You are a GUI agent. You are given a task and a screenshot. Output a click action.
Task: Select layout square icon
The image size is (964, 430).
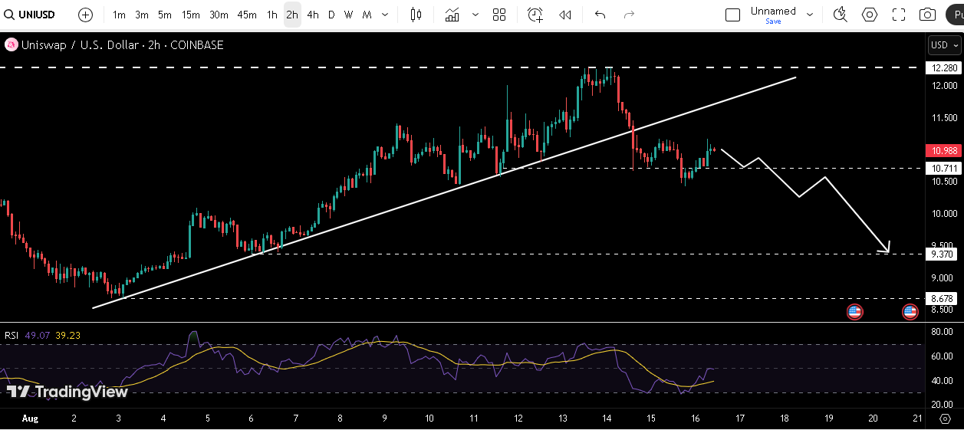tap(732, 15)
